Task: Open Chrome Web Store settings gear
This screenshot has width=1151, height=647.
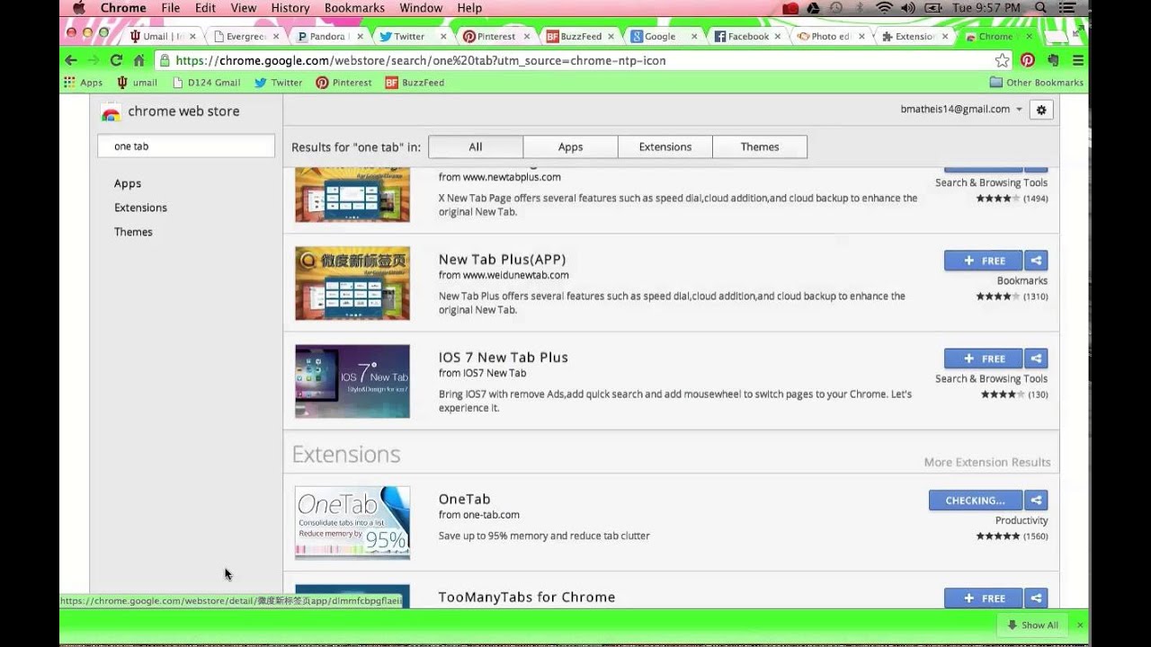Action: coord(1041,110)
